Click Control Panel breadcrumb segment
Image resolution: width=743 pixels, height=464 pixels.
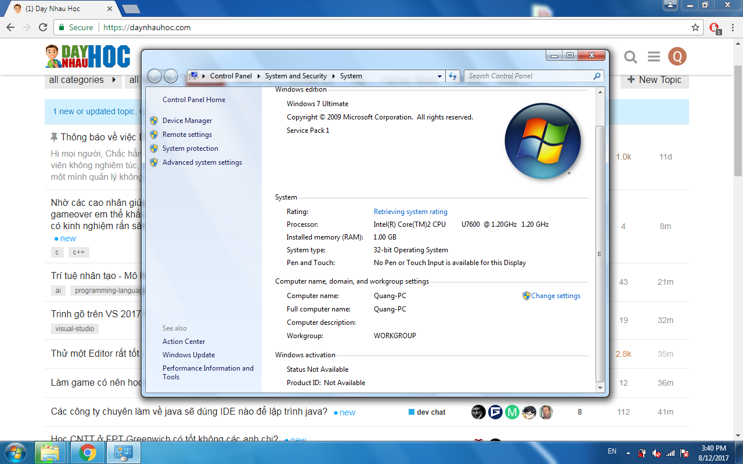coord(231,76)
